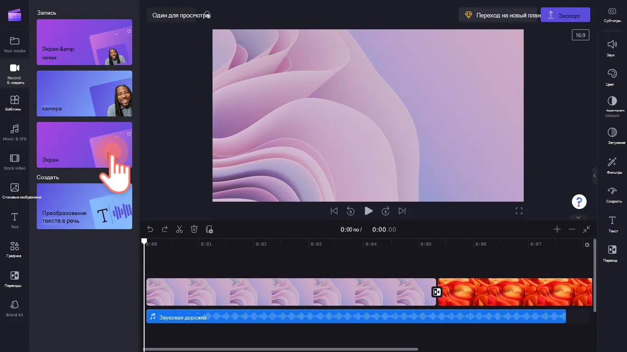Choose the Экран & камера recording card
627x352 pixels.
point(84,42)
